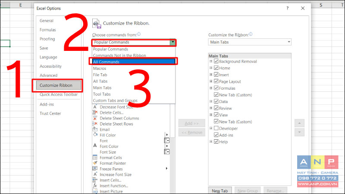Click info icon beside Choose commands from
345x194 pixels.
click(x=138, y=34)
